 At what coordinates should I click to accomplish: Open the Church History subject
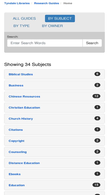point(21,119)
